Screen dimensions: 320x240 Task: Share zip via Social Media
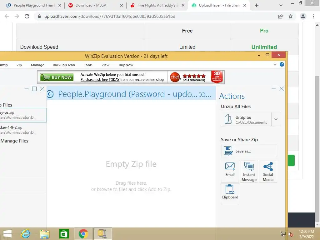coord(268,172)
